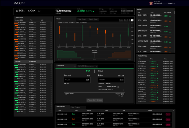The height and width of the screenshot is (128, 189).
Task: Click the Size column header in Trade History
Action: tap(140, 59)
